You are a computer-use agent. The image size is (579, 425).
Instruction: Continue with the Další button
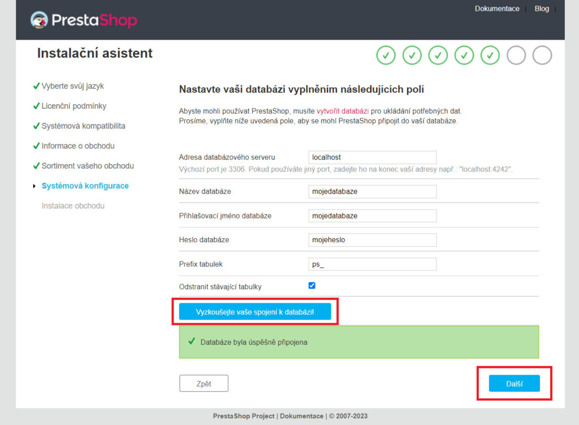pyautogui.click(x=515, y=384)
